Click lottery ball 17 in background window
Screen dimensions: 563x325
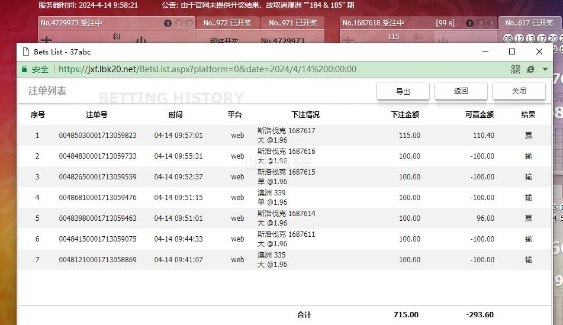tap(542, 38)
